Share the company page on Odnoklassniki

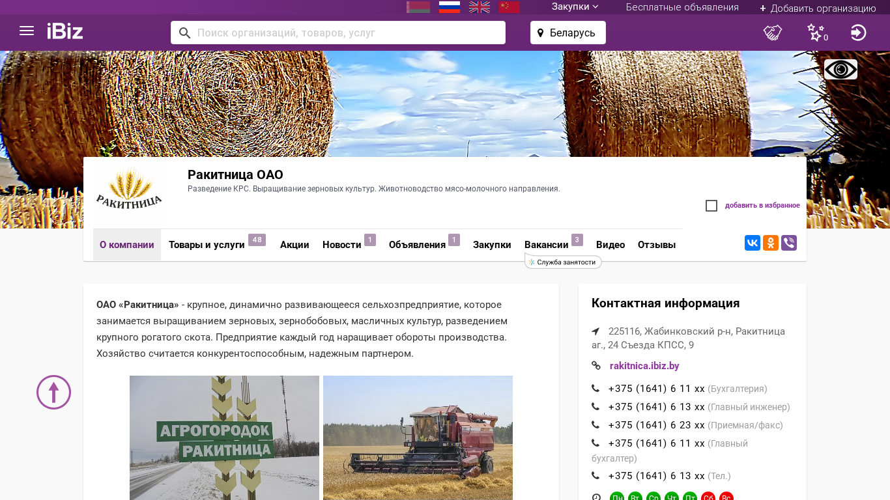click(771, 243)
